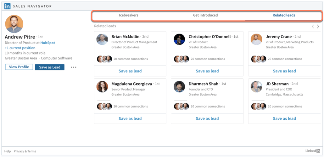This screenshot has height=157, width=324.
Task: View Brian McMullin's 20 common connections
Action: [x=131, y=59]
